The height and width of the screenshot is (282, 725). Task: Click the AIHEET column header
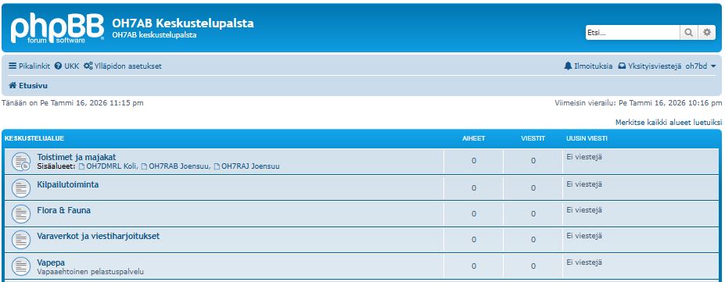[x=473, y=138]
